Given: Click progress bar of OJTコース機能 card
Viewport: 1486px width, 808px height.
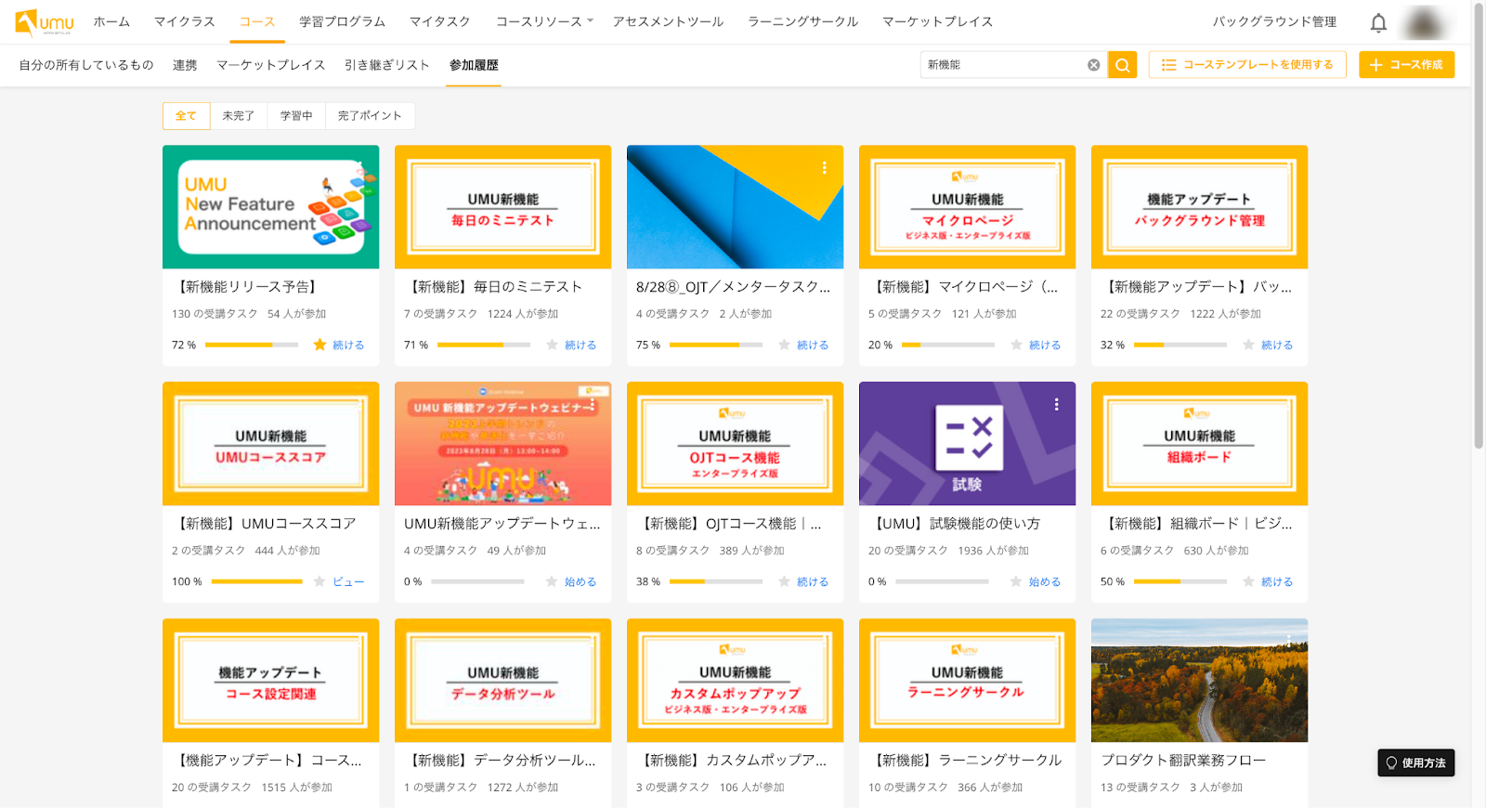Looking at the screenshot, I should pyautogui.click(x=716, y=581).
